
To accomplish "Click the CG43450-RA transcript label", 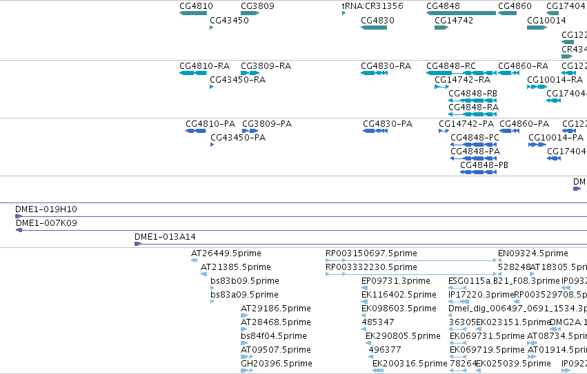I will click(x=238, y=80).
